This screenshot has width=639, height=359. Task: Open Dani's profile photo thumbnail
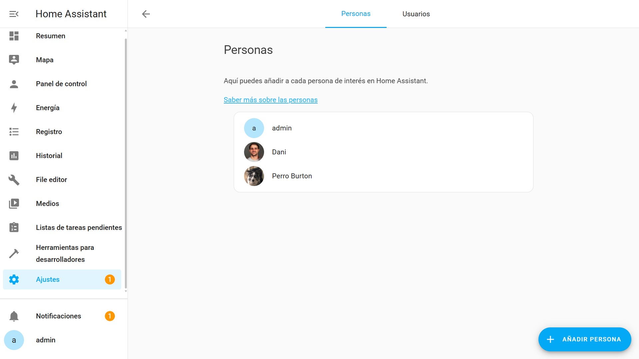(254, 152)
